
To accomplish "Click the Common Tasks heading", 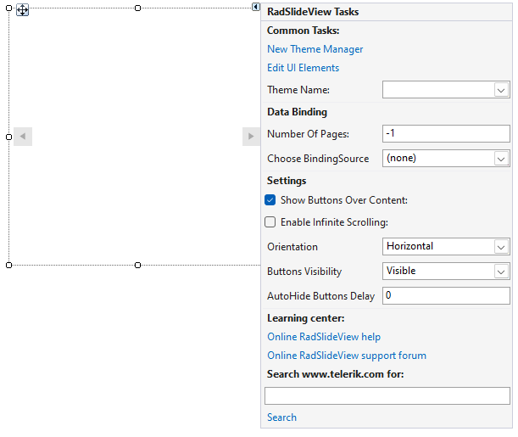I will pyautogui.click(x=303, y=31).
